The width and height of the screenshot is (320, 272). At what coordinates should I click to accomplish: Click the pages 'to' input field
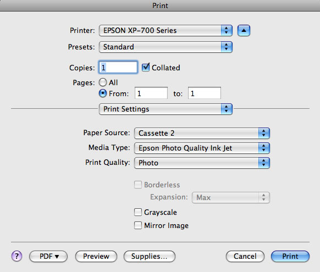205,93
